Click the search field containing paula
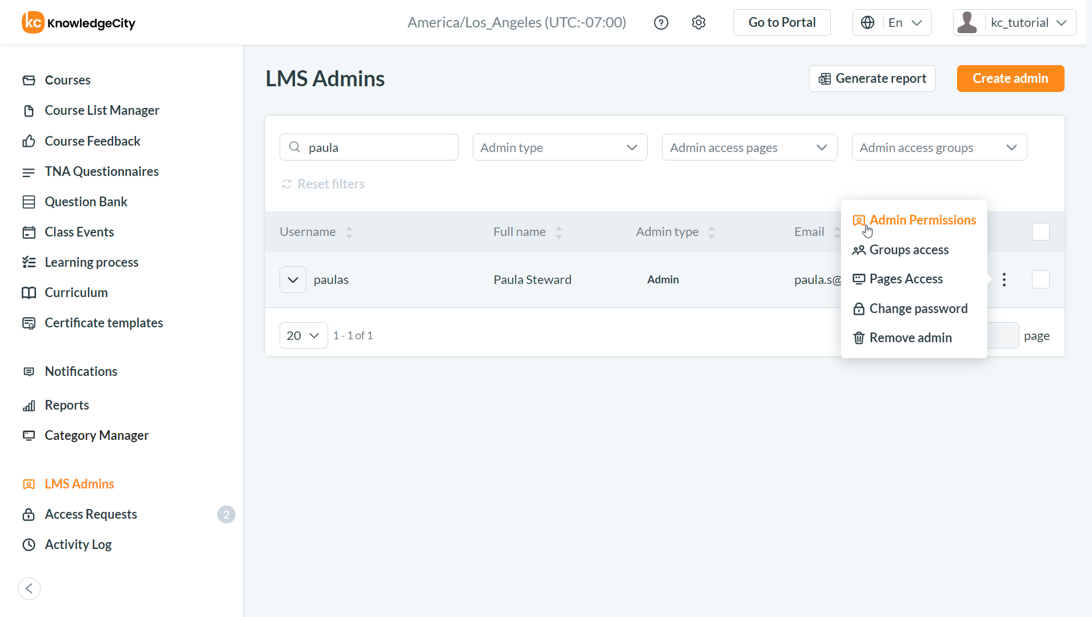Screen dimensions: 1092x617 tap(377, 147)
